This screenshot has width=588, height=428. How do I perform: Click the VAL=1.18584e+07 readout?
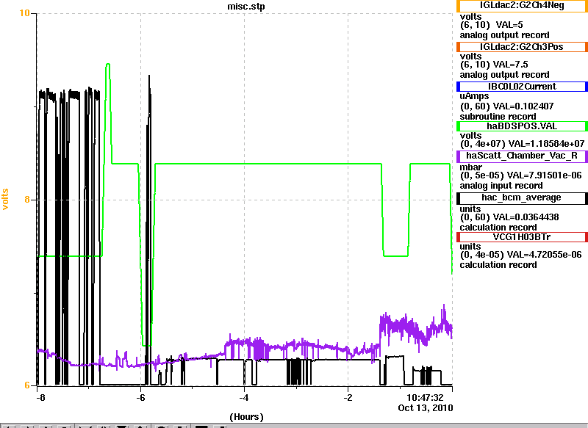(x=545, y=144)
